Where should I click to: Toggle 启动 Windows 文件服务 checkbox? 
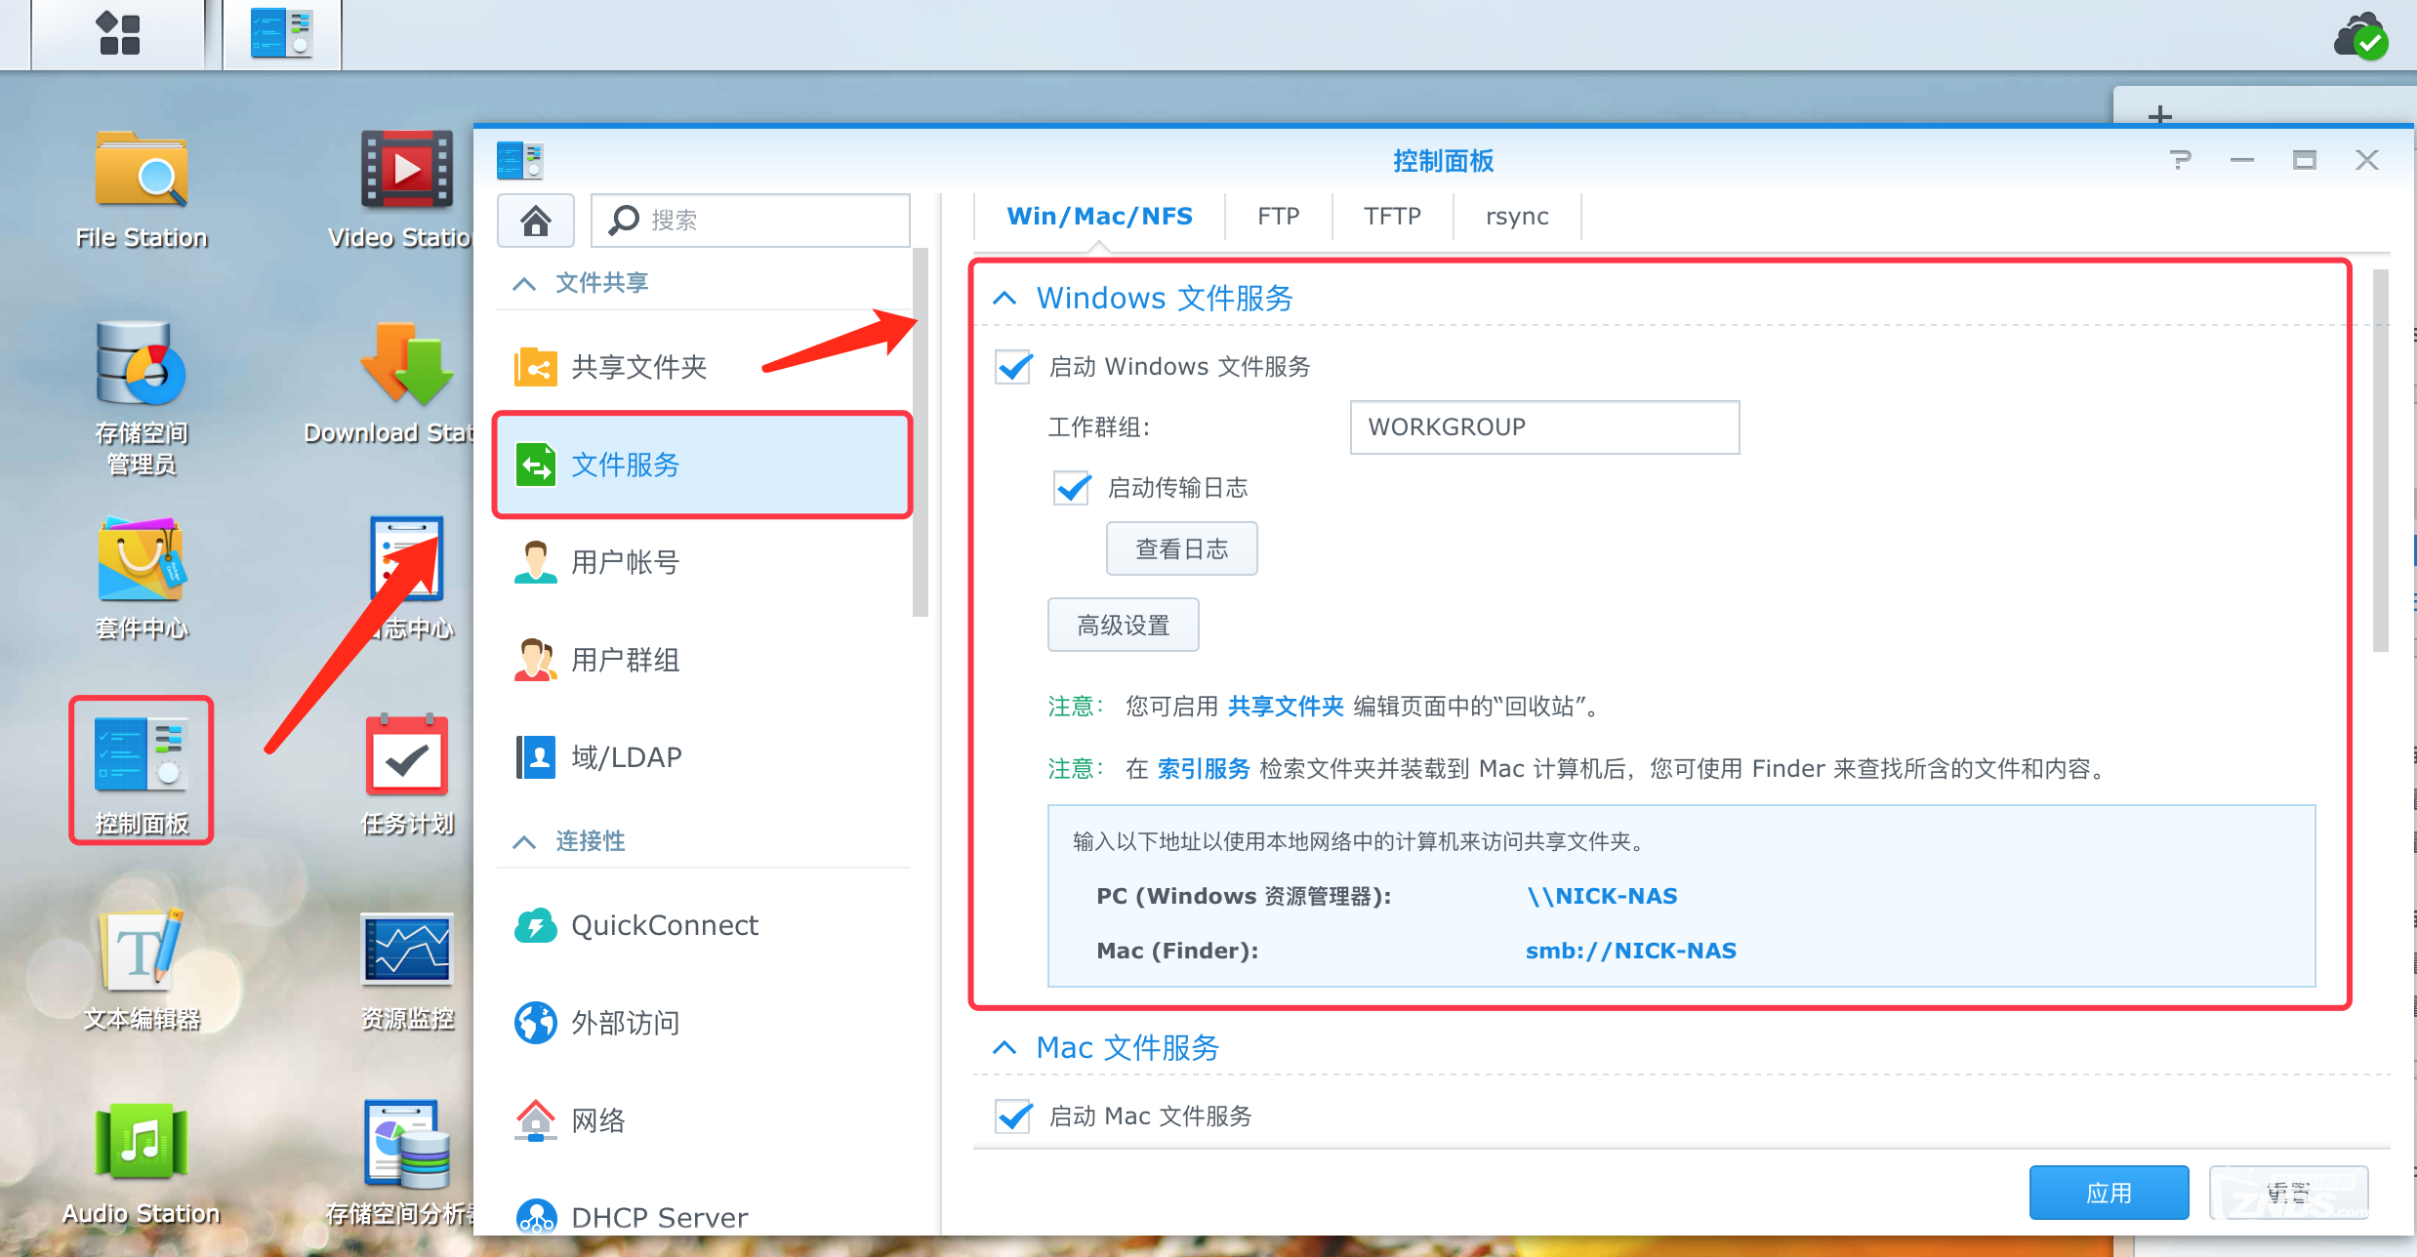1013,367
